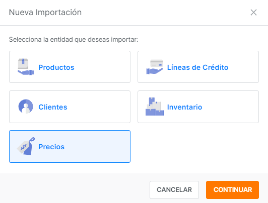Click the Productos box-in-hand icon

(26, 67)
